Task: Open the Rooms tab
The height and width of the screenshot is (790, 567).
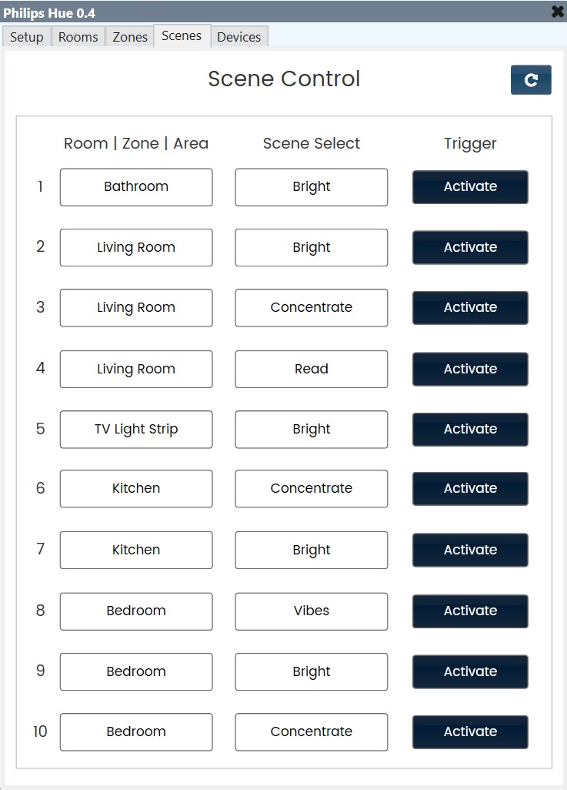Action: (x=77, y=36)
